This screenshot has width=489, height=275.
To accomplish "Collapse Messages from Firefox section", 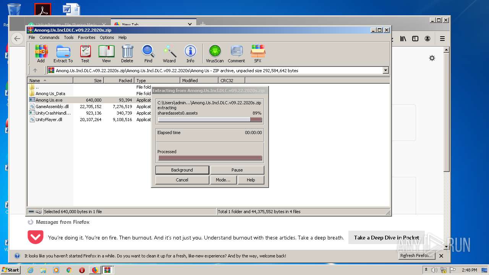I will (58, 222).
